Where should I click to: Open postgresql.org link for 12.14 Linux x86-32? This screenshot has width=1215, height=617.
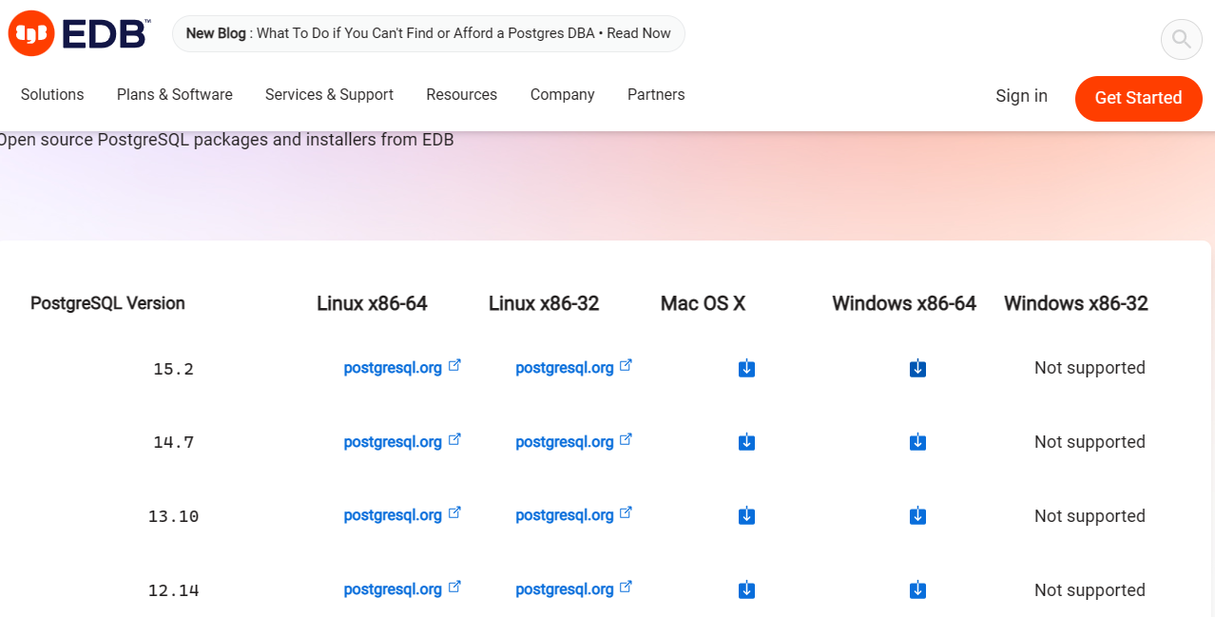pyautogui.click(x=574, y=589)
